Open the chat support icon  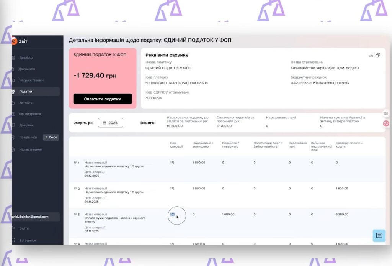click(379, 236)
